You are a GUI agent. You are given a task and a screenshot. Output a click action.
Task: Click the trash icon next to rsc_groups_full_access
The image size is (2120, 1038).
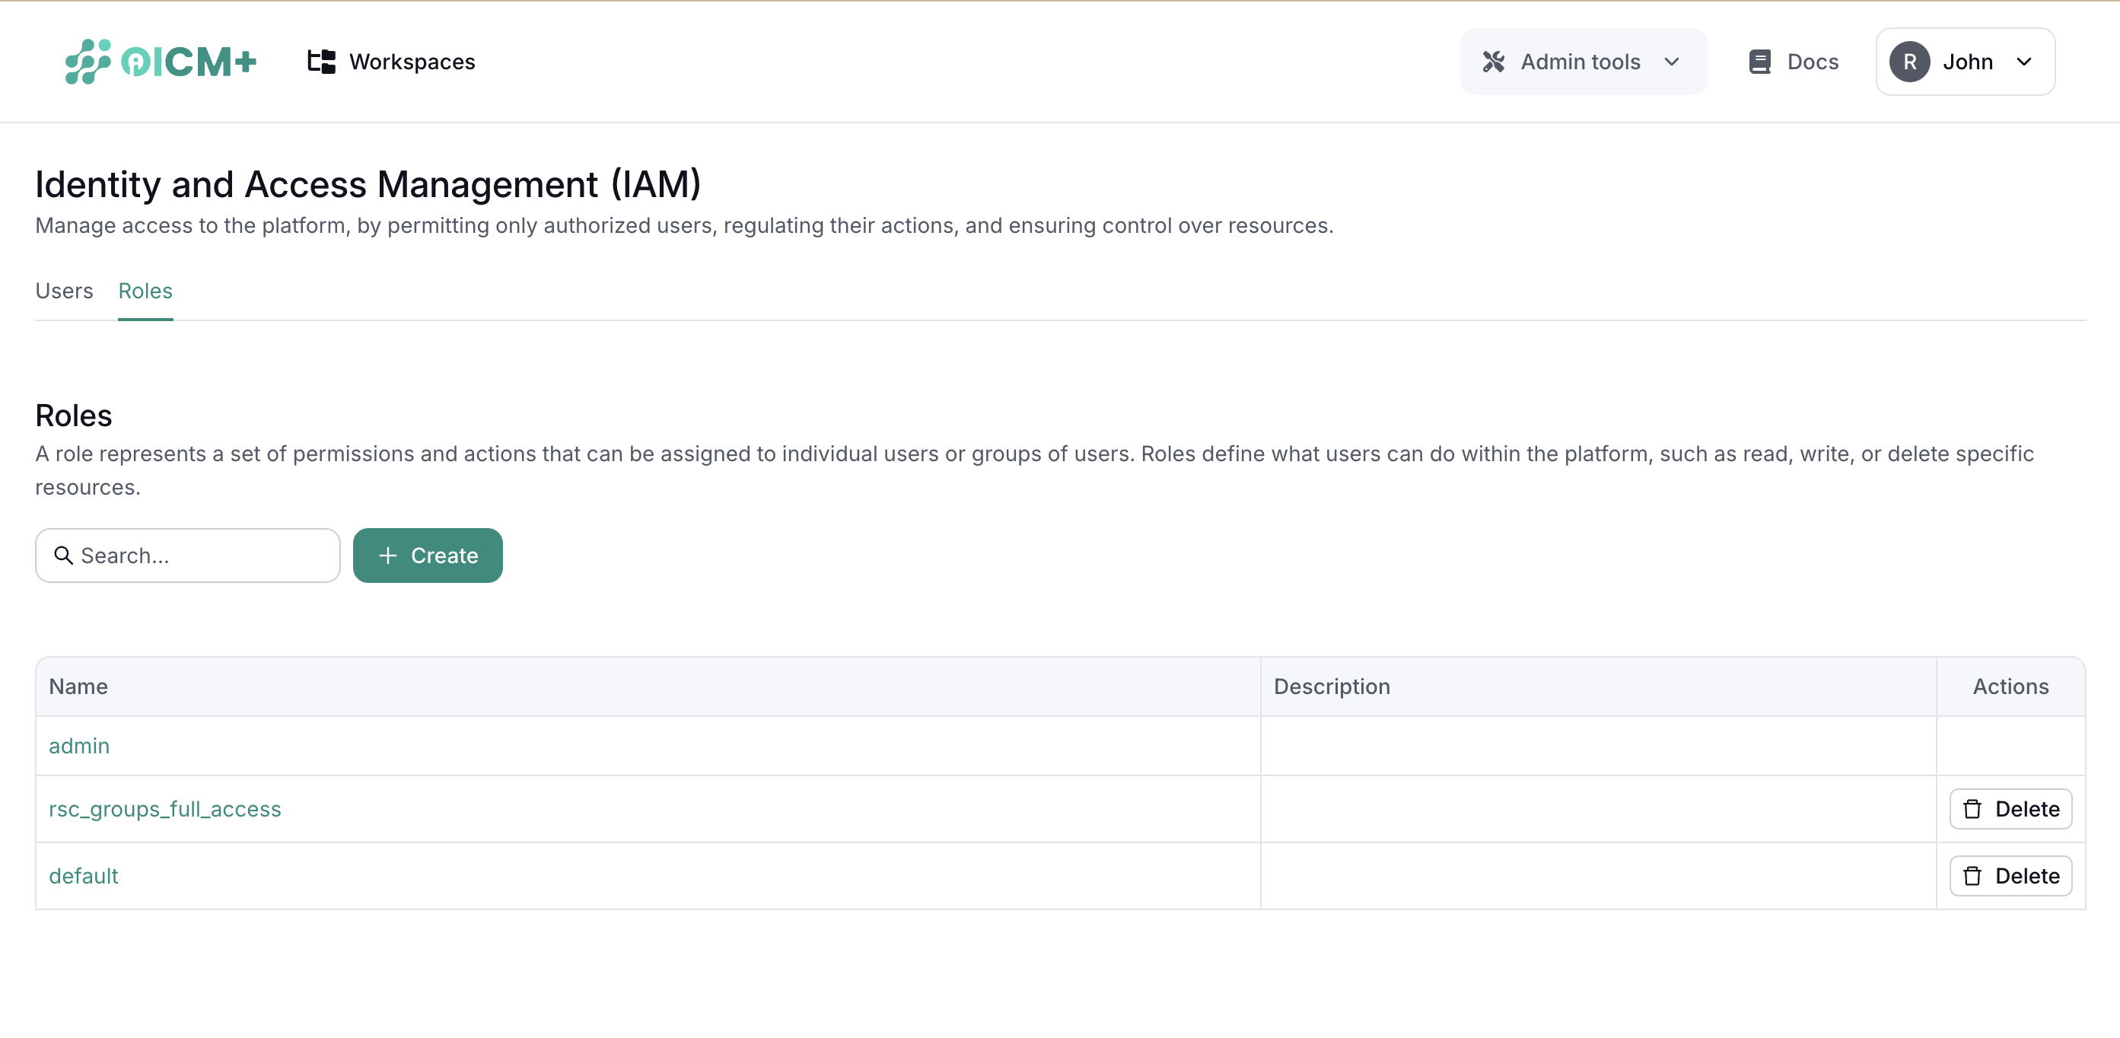pos(1972,808)
